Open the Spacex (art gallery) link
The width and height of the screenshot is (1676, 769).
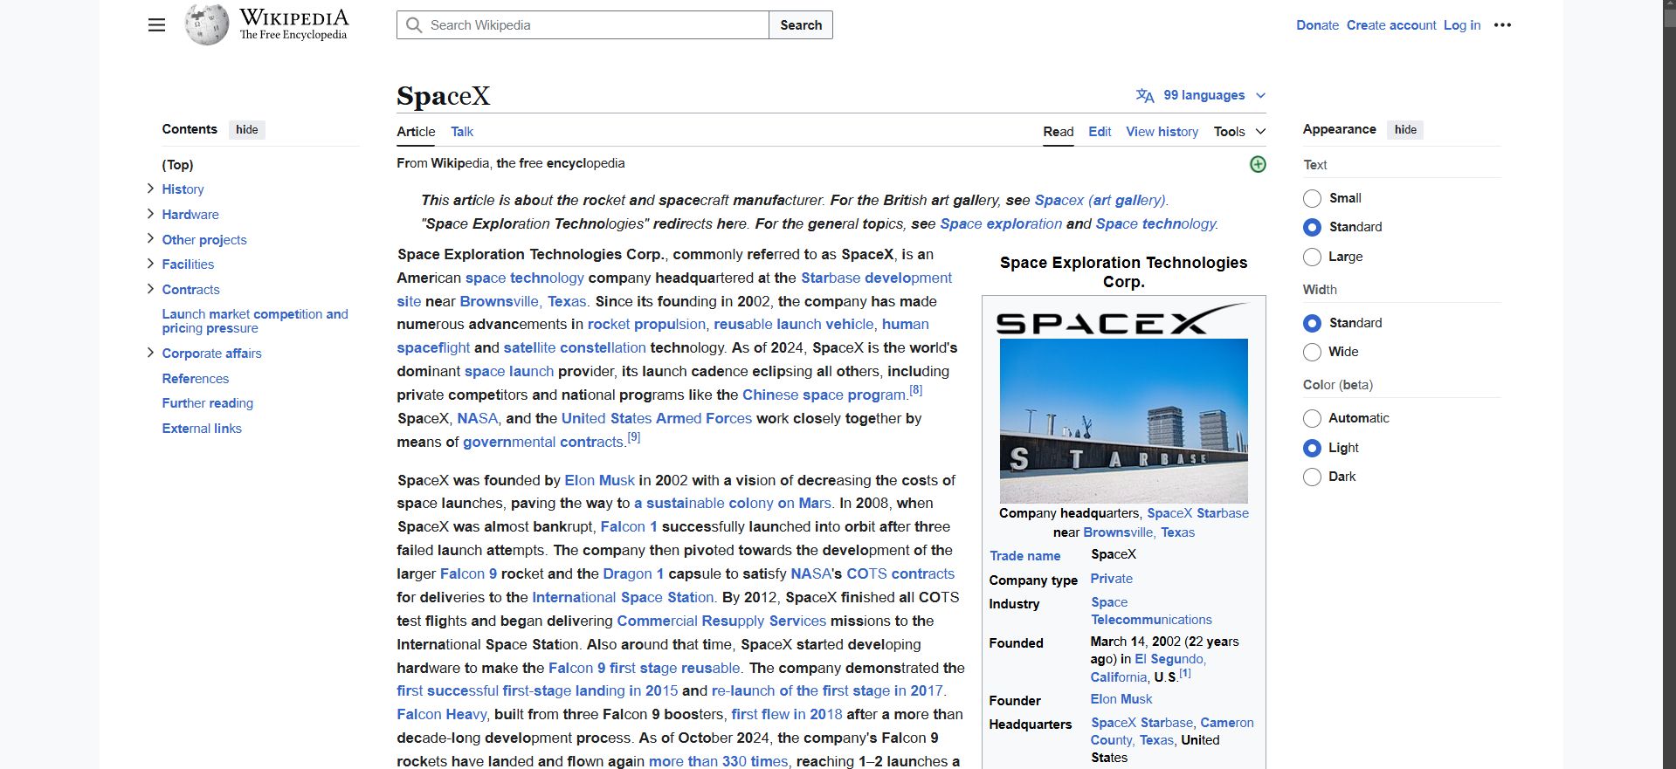[x=1100, y=200]
